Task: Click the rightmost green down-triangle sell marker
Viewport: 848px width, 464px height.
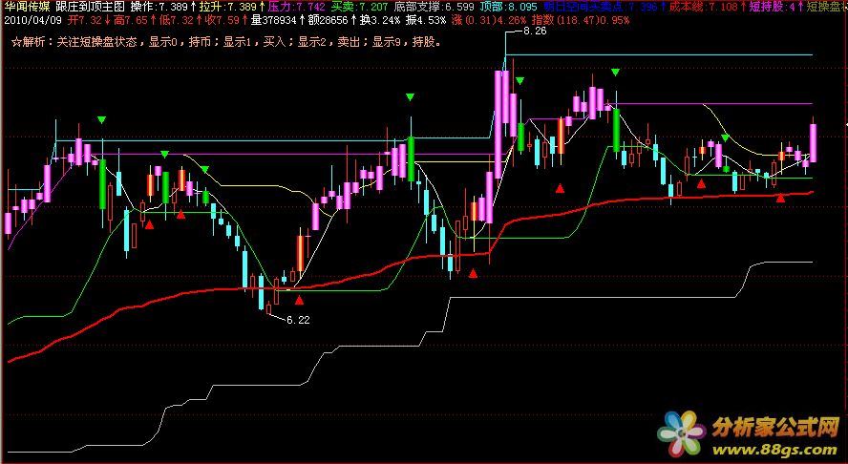Action: (x=726, y=138)
